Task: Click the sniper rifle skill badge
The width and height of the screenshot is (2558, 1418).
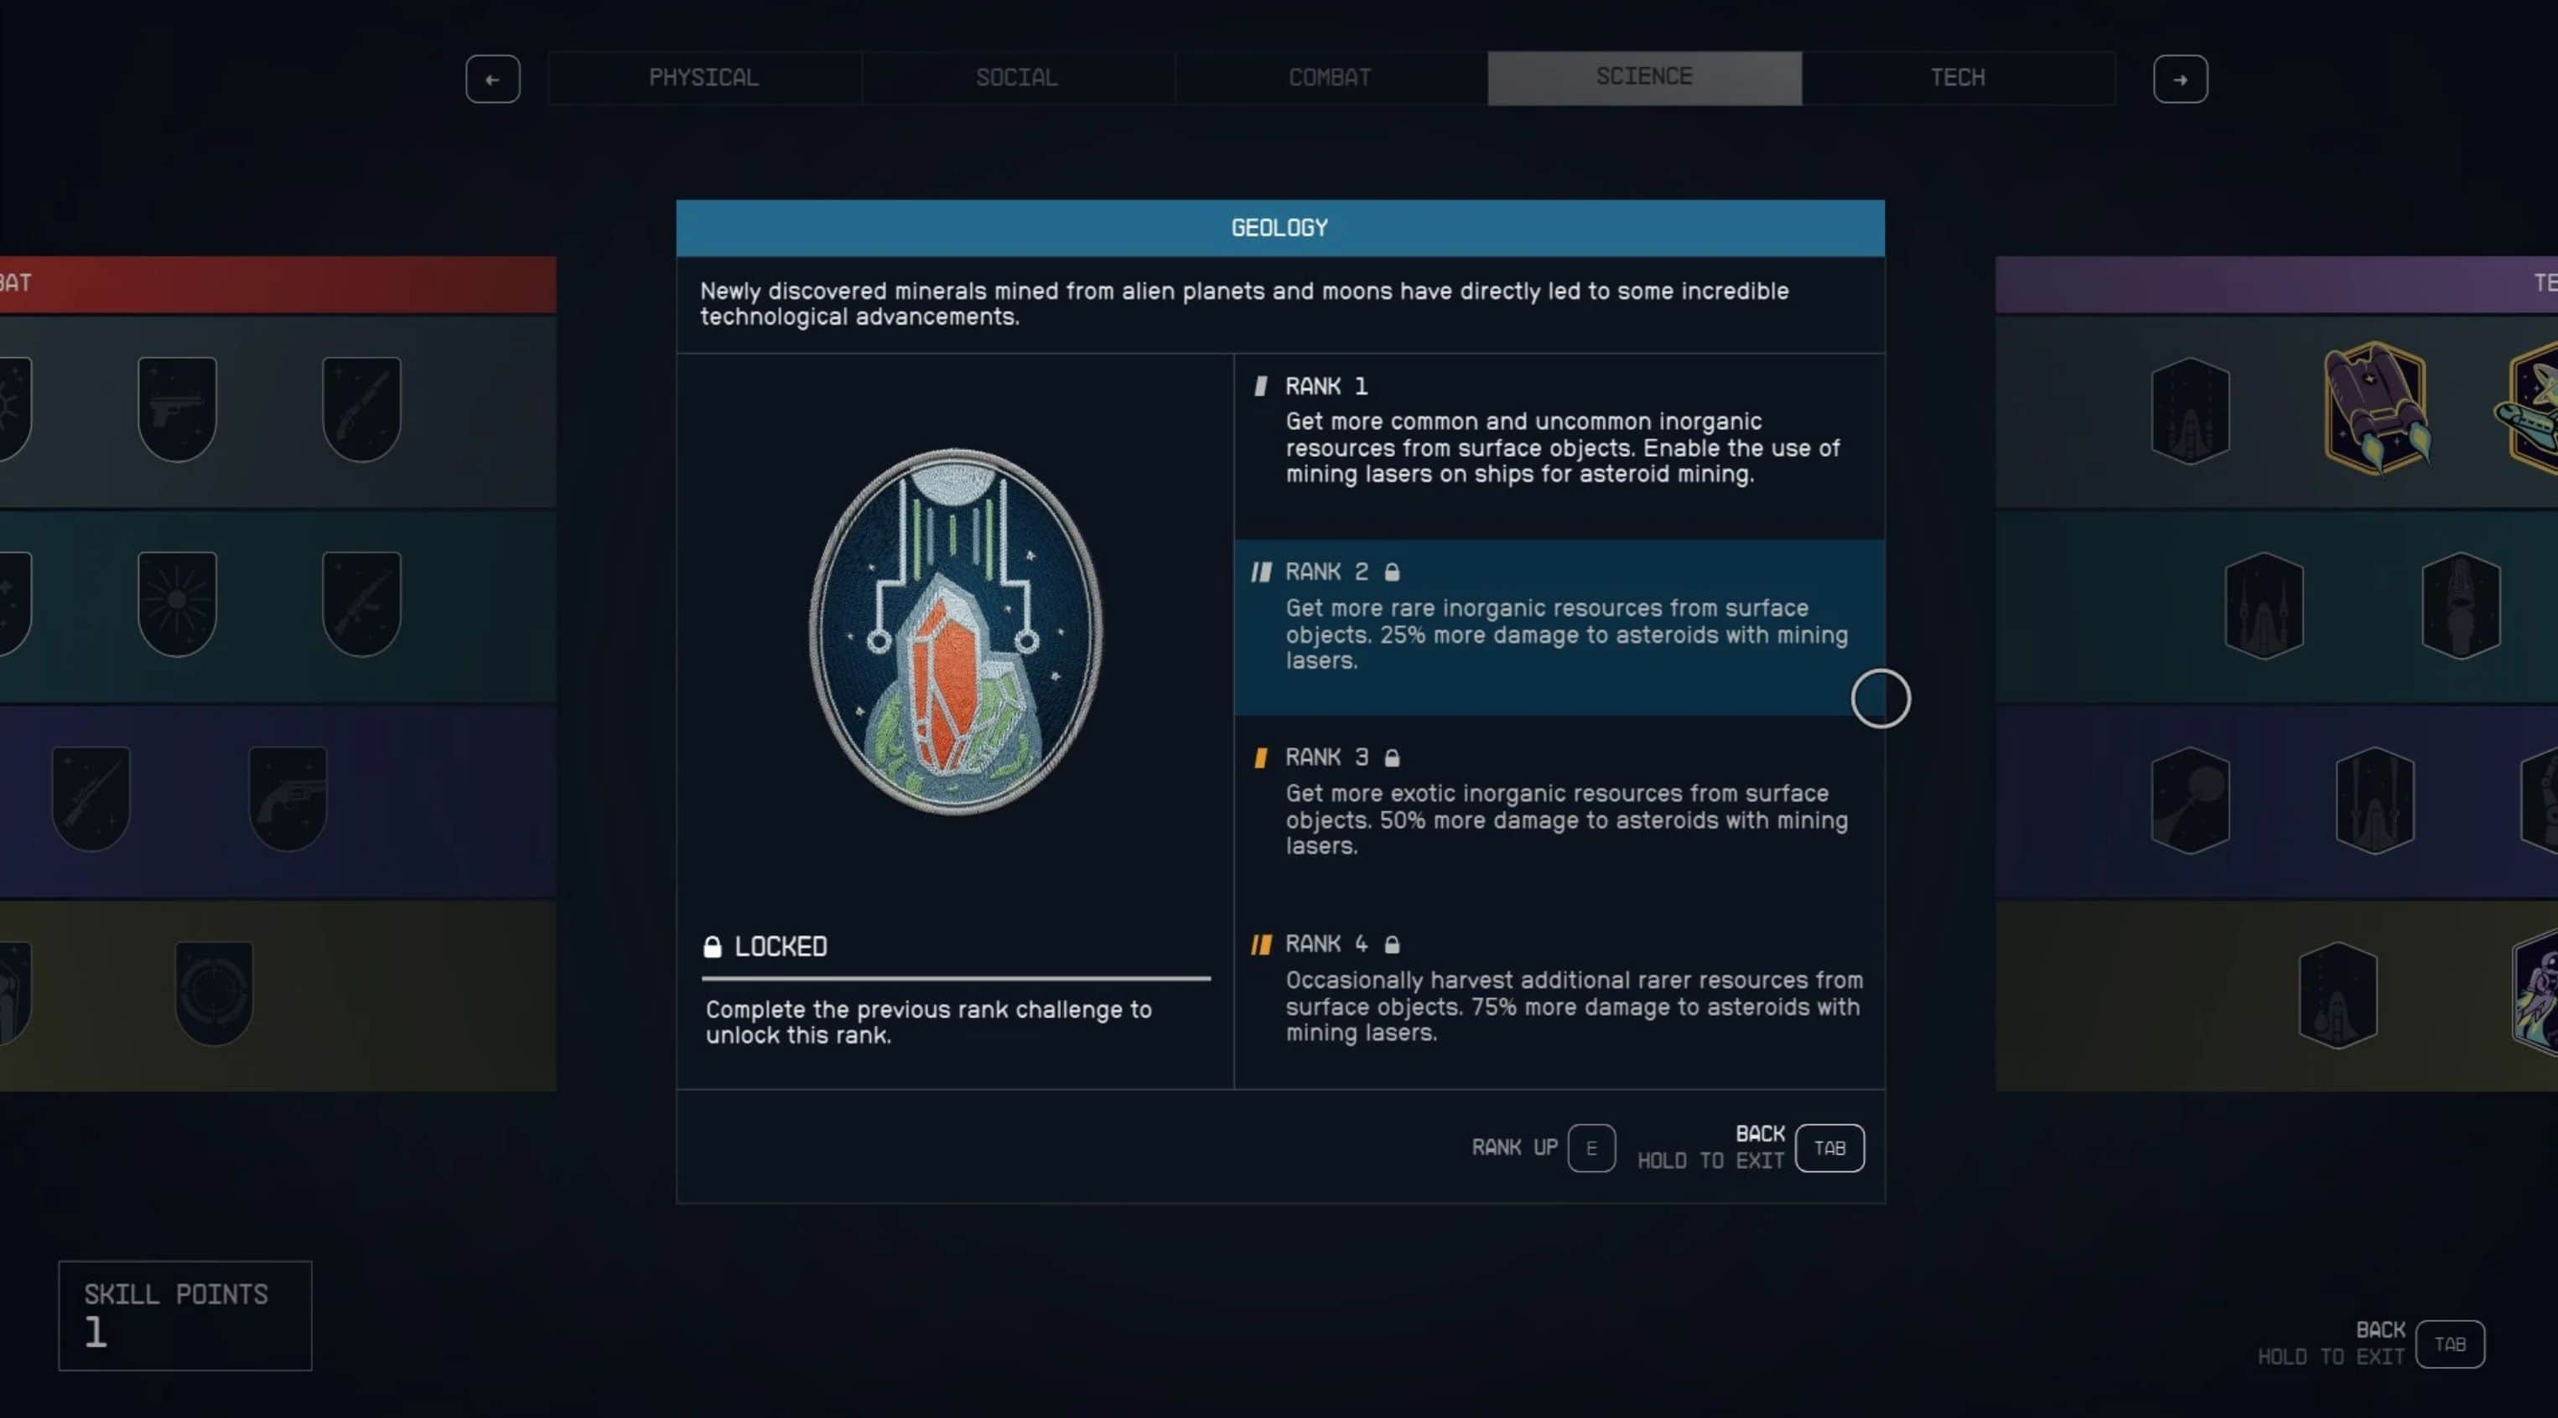Action: click(91, 798)
